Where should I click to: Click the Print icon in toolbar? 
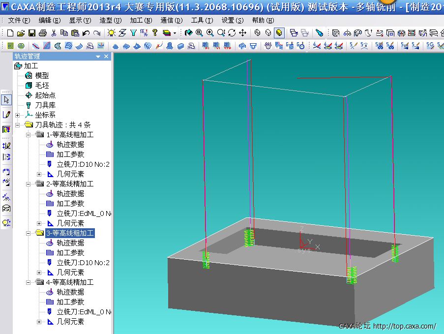42,33
